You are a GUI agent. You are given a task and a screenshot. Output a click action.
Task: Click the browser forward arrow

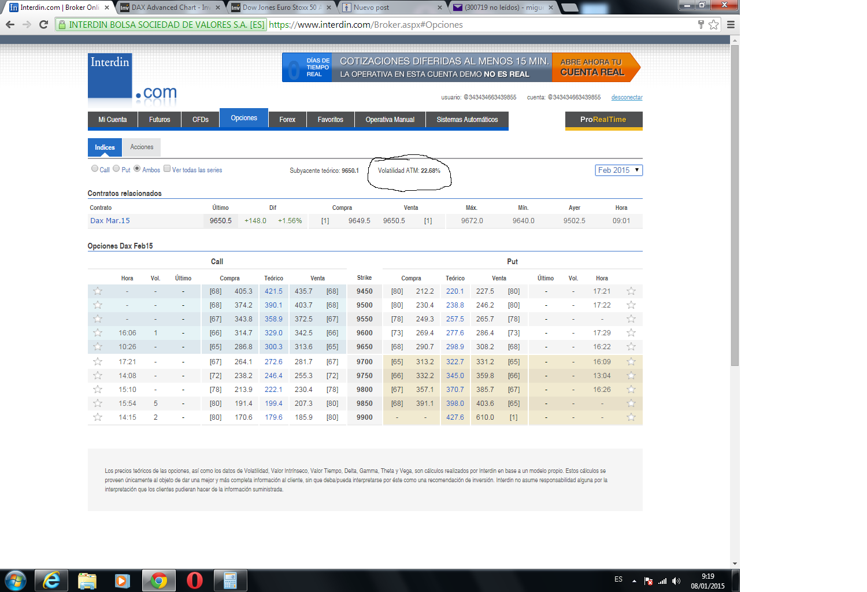(x=27, y=24)
